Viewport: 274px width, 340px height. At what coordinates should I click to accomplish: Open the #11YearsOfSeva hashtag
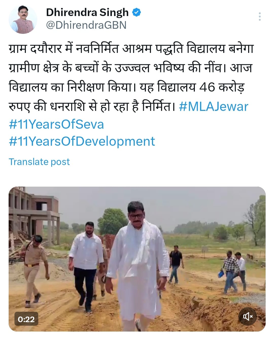(x=56, y=124)
